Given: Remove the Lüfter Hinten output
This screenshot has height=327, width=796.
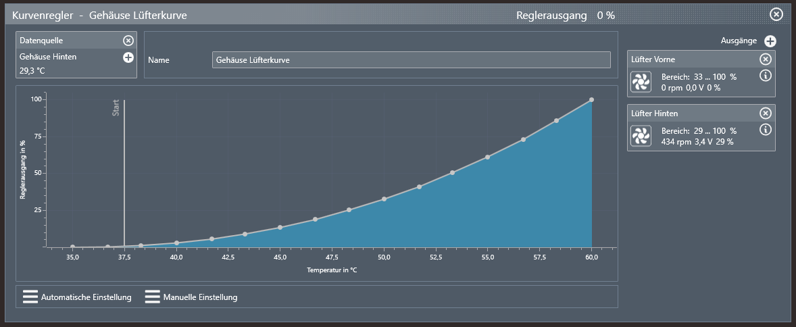Looking at the screenshot, I should click(x=766, y=114).
